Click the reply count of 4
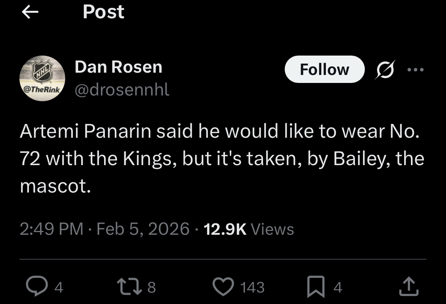 pos(58,287)
